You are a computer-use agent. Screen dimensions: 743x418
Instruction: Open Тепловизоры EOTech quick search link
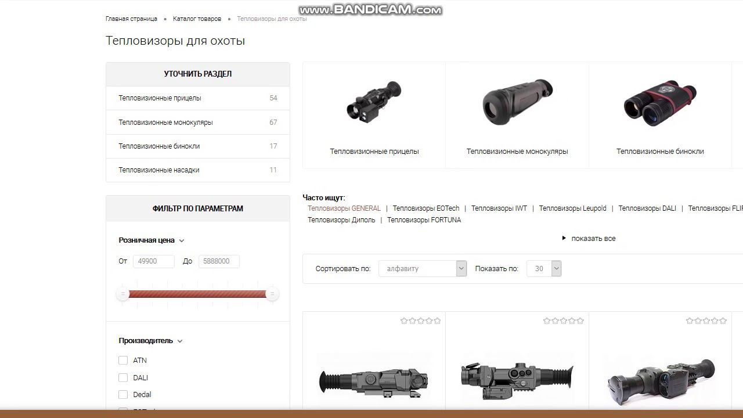pyautogui.click(x=426, y=208)
